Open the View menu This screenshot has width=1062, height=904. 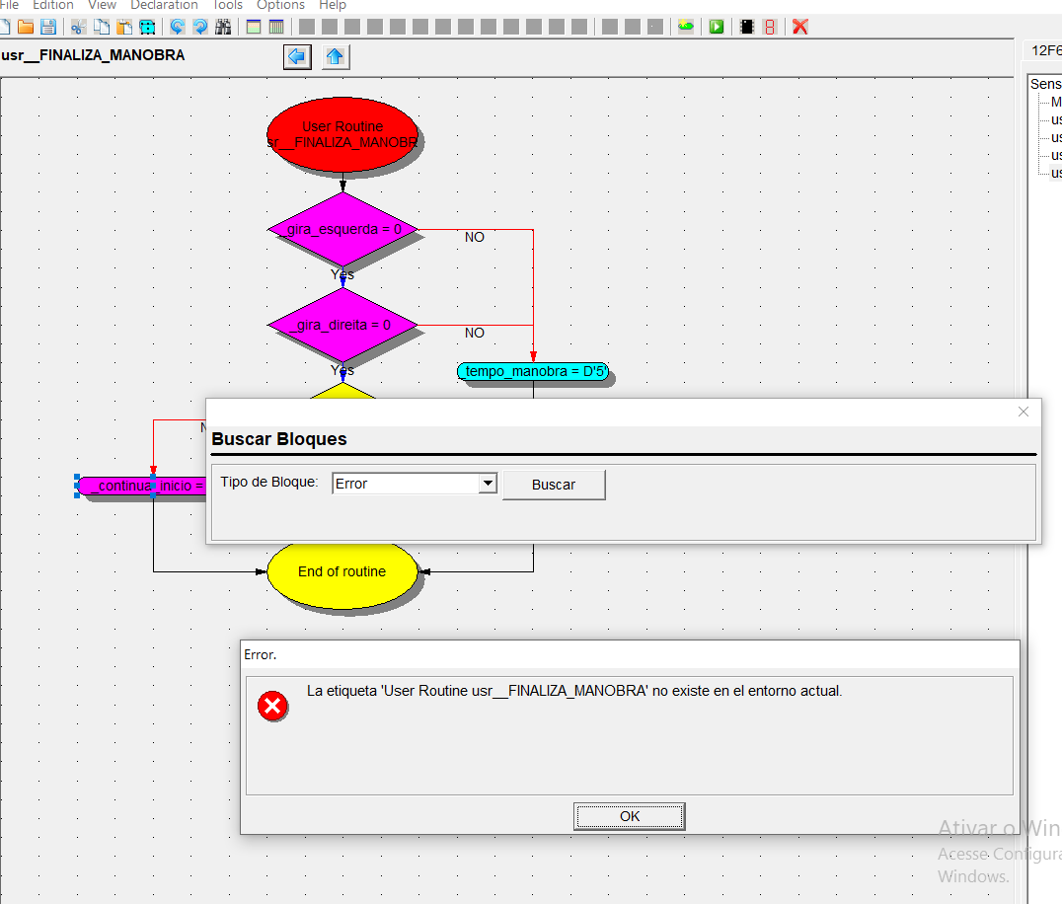point(103,5)
